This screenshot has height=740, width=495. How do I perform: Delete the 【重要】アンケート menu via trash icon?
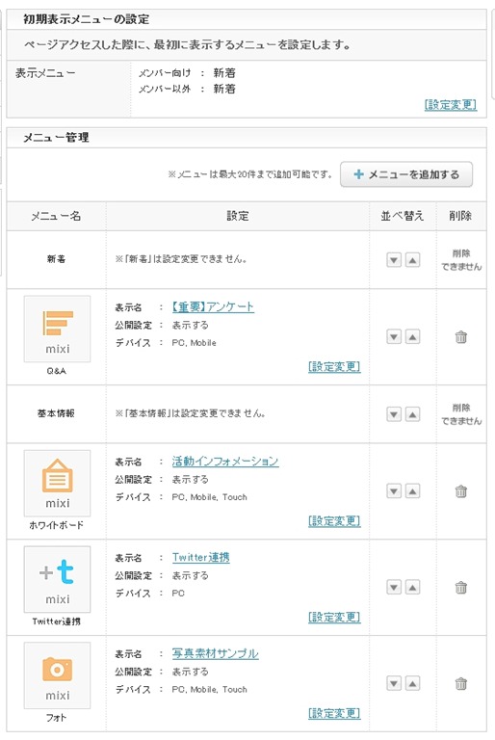coord(461,337)
